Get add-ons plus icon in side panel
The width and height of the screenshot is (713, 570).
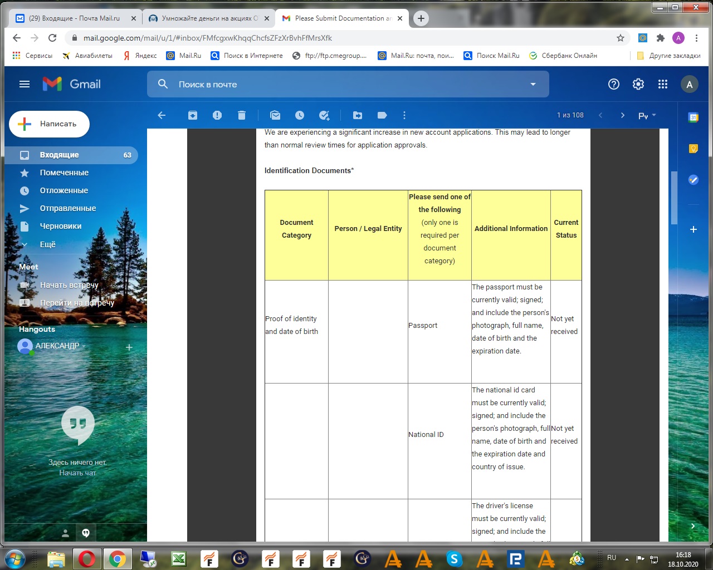(694, 229)
